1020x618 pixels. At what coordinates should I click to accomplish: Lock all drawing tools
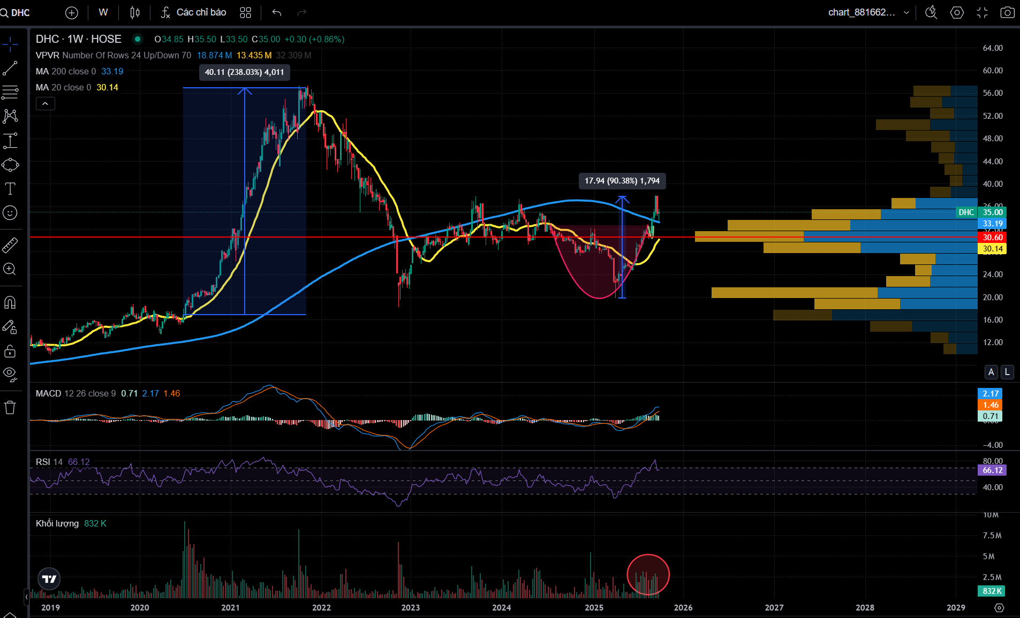point(10,351)
